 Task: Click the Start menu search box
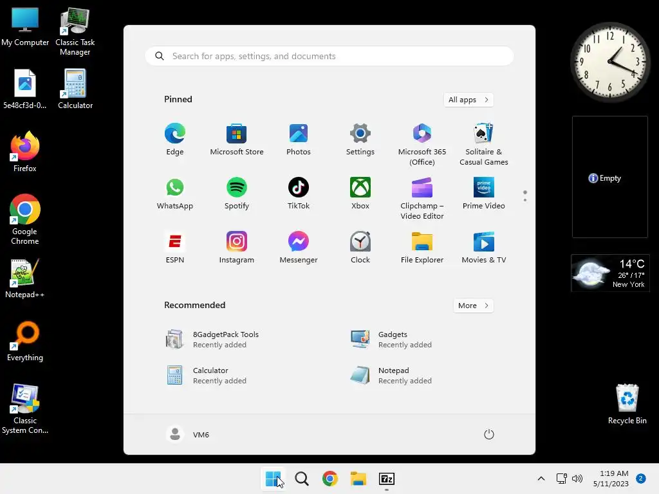pos(329,57)
